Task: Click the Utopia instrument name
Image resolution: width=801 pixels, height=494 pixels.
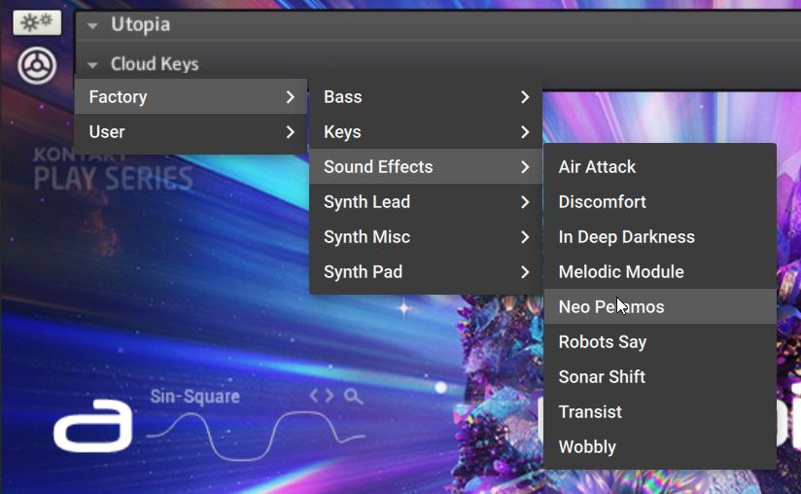Action: coord(141,24)
